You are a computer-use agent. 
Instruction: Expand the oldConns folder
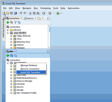click(x=8, y=30)
